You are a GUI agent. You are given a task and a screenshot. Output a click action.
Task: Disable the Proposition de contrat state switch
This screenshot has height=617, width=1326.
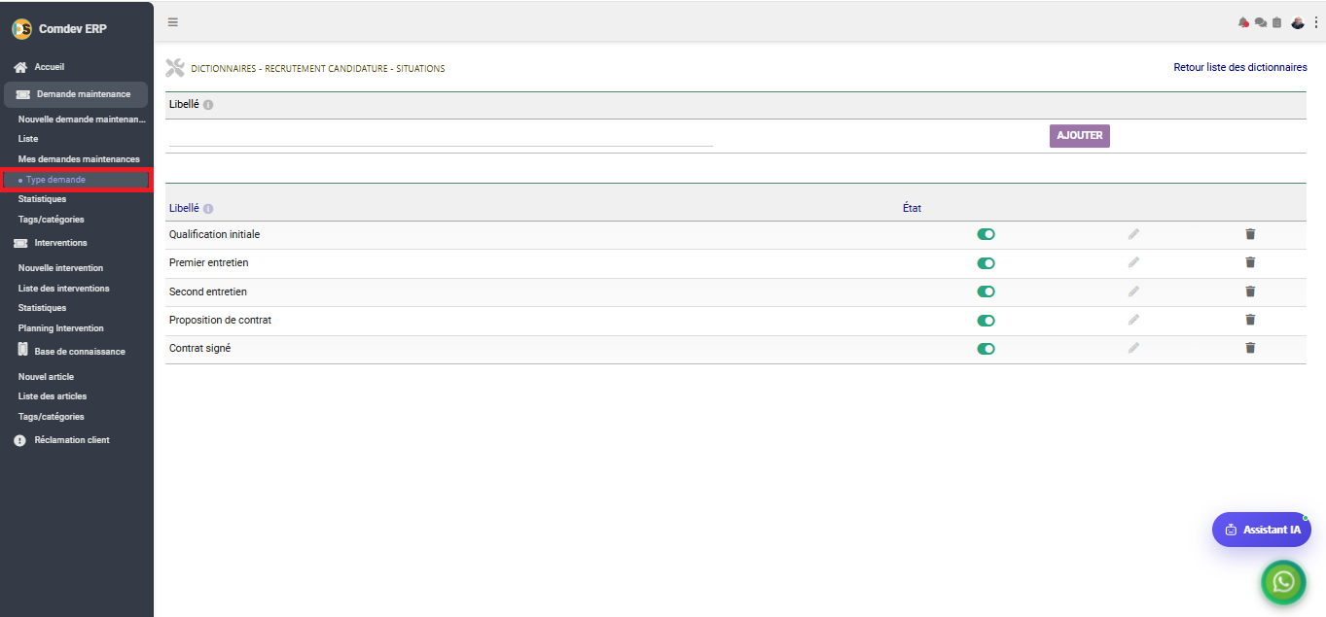click(986, 320)
